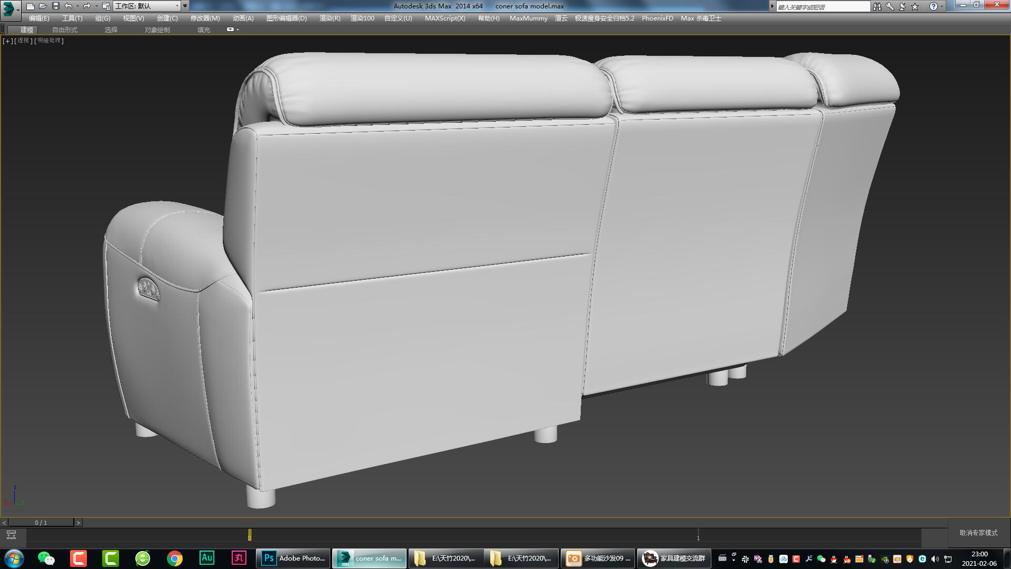Click the animation time slider handle
1011x569 pixels.
[249, 534]
